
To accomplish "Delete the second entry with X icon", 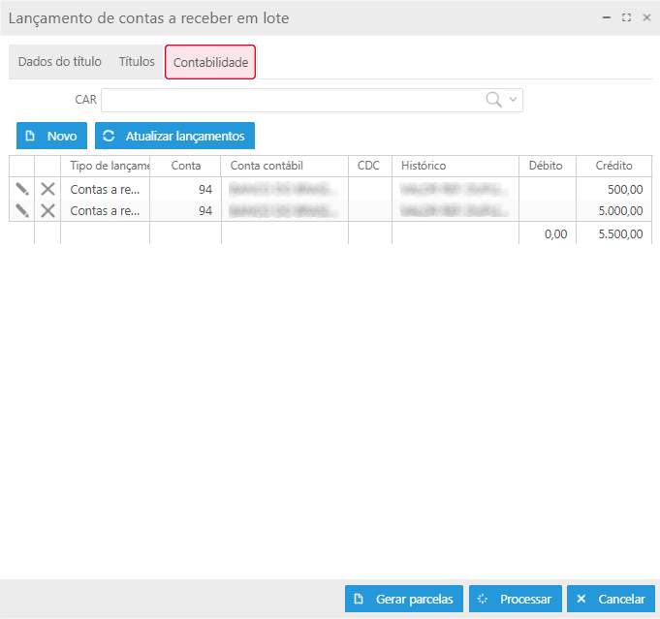I will [x=47, y=211].
